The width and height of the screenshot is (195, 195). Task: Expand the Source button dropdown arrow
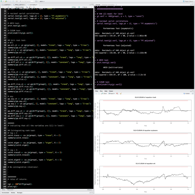tap(89, 7)
